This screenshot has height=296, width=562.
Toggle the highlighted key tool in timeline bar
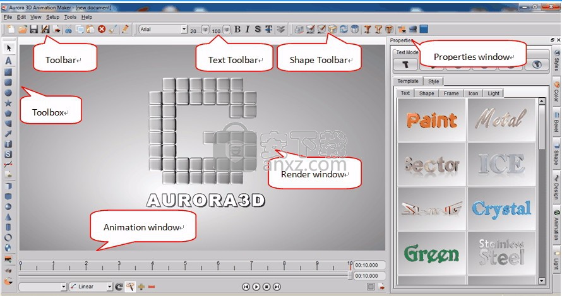pos(130,287)
